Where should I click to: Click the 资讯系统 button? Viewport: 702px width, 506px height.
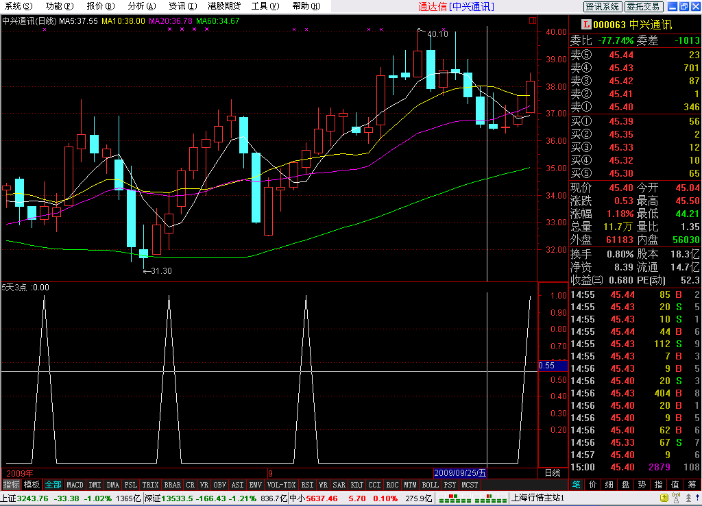(603, 7)
